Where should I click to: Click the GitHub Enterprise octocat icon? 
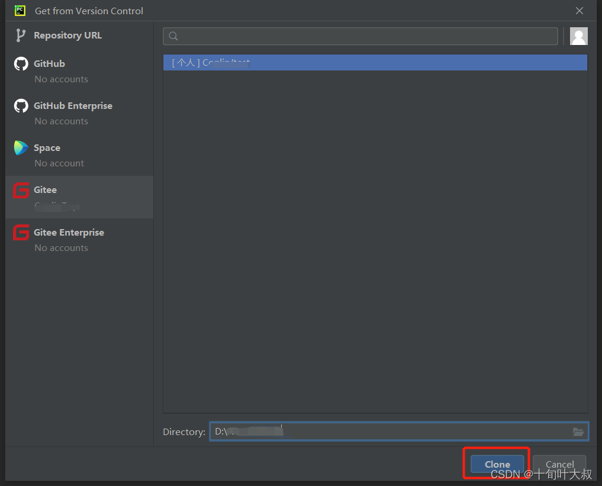point(21,106)
